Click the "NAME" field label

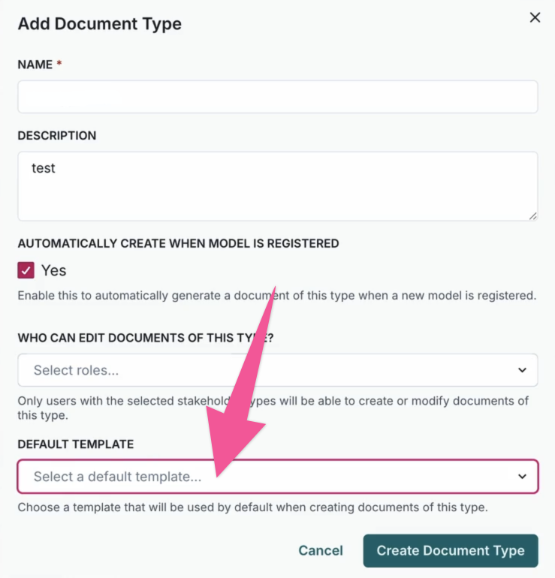pyautogui.click(x=35, y=65)
